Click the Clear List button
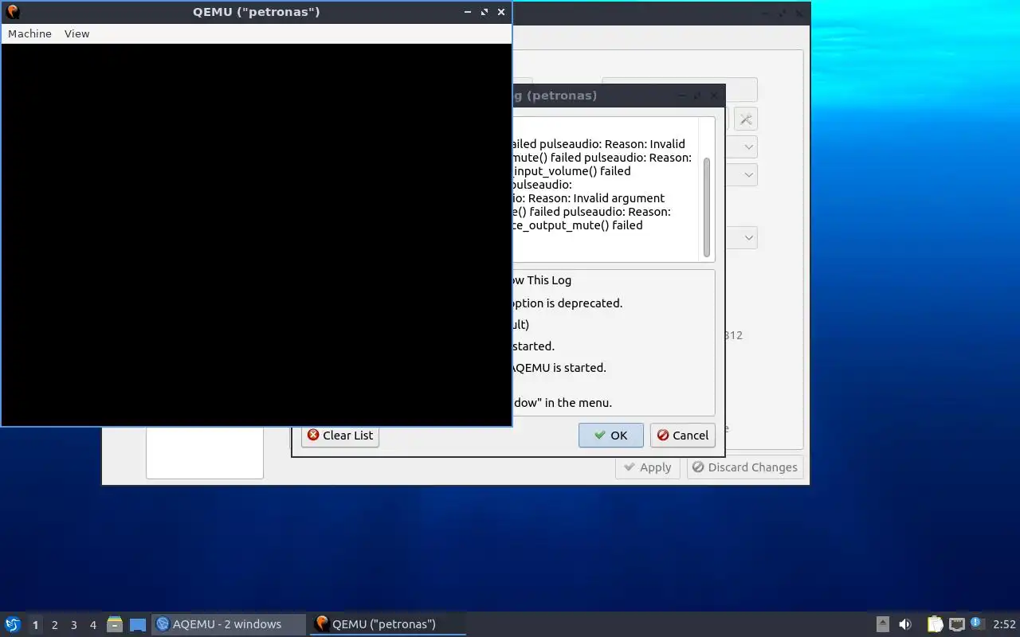1020x637 pixels. (x=340, y=435)
